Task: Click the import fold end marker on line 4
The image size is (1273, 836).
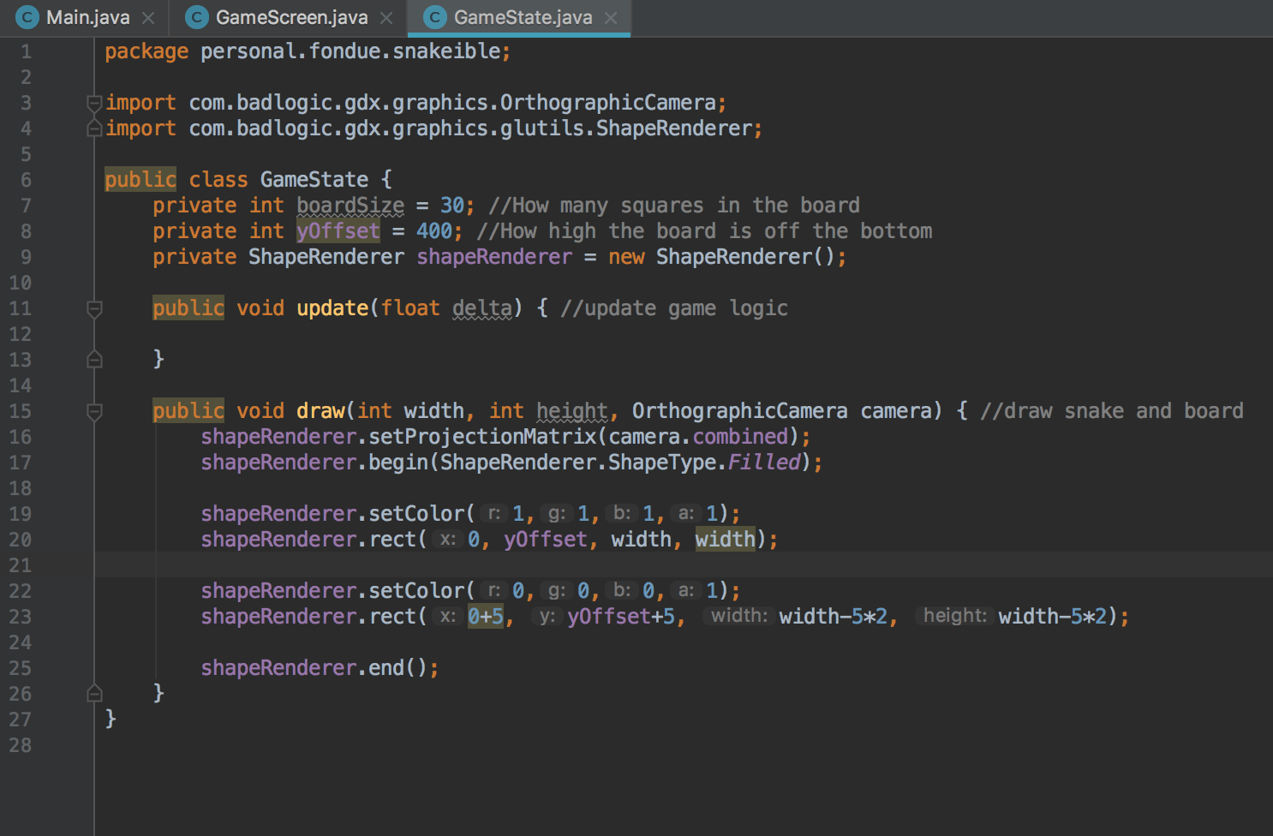Action: click(94, 128)
